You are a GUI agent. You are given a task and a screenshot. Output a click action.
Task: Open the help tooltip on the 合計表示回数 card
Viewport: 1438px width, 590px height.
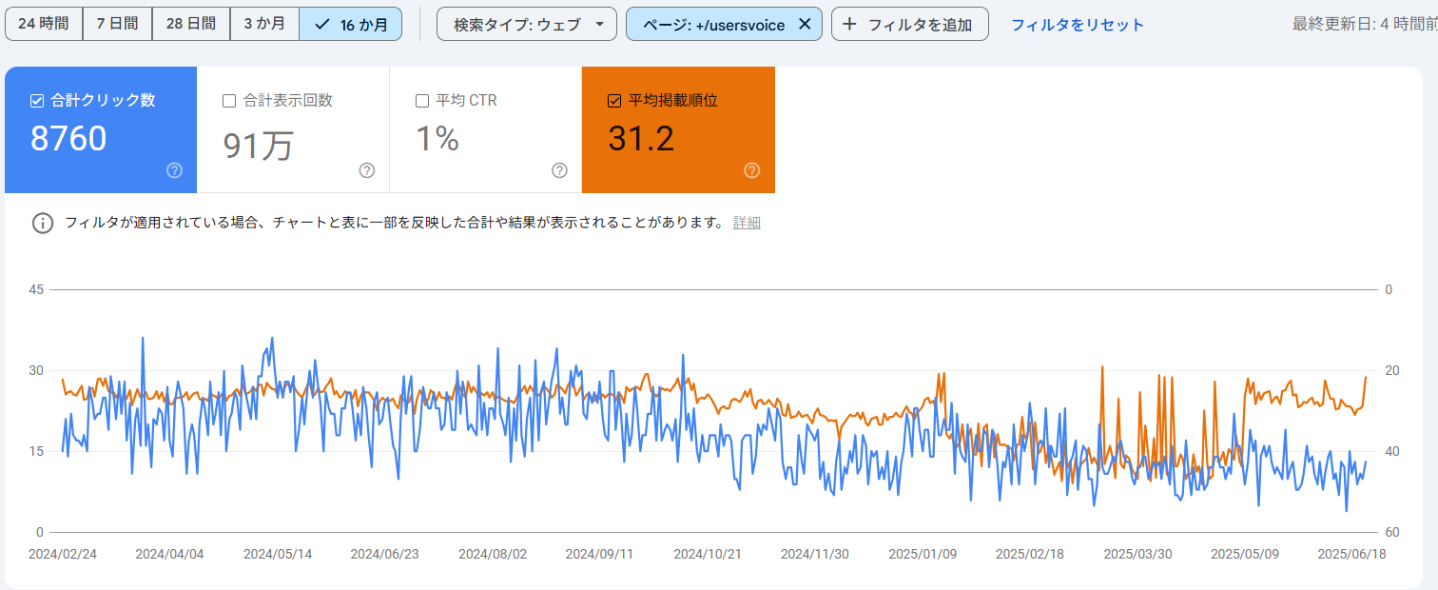[367, 171]
